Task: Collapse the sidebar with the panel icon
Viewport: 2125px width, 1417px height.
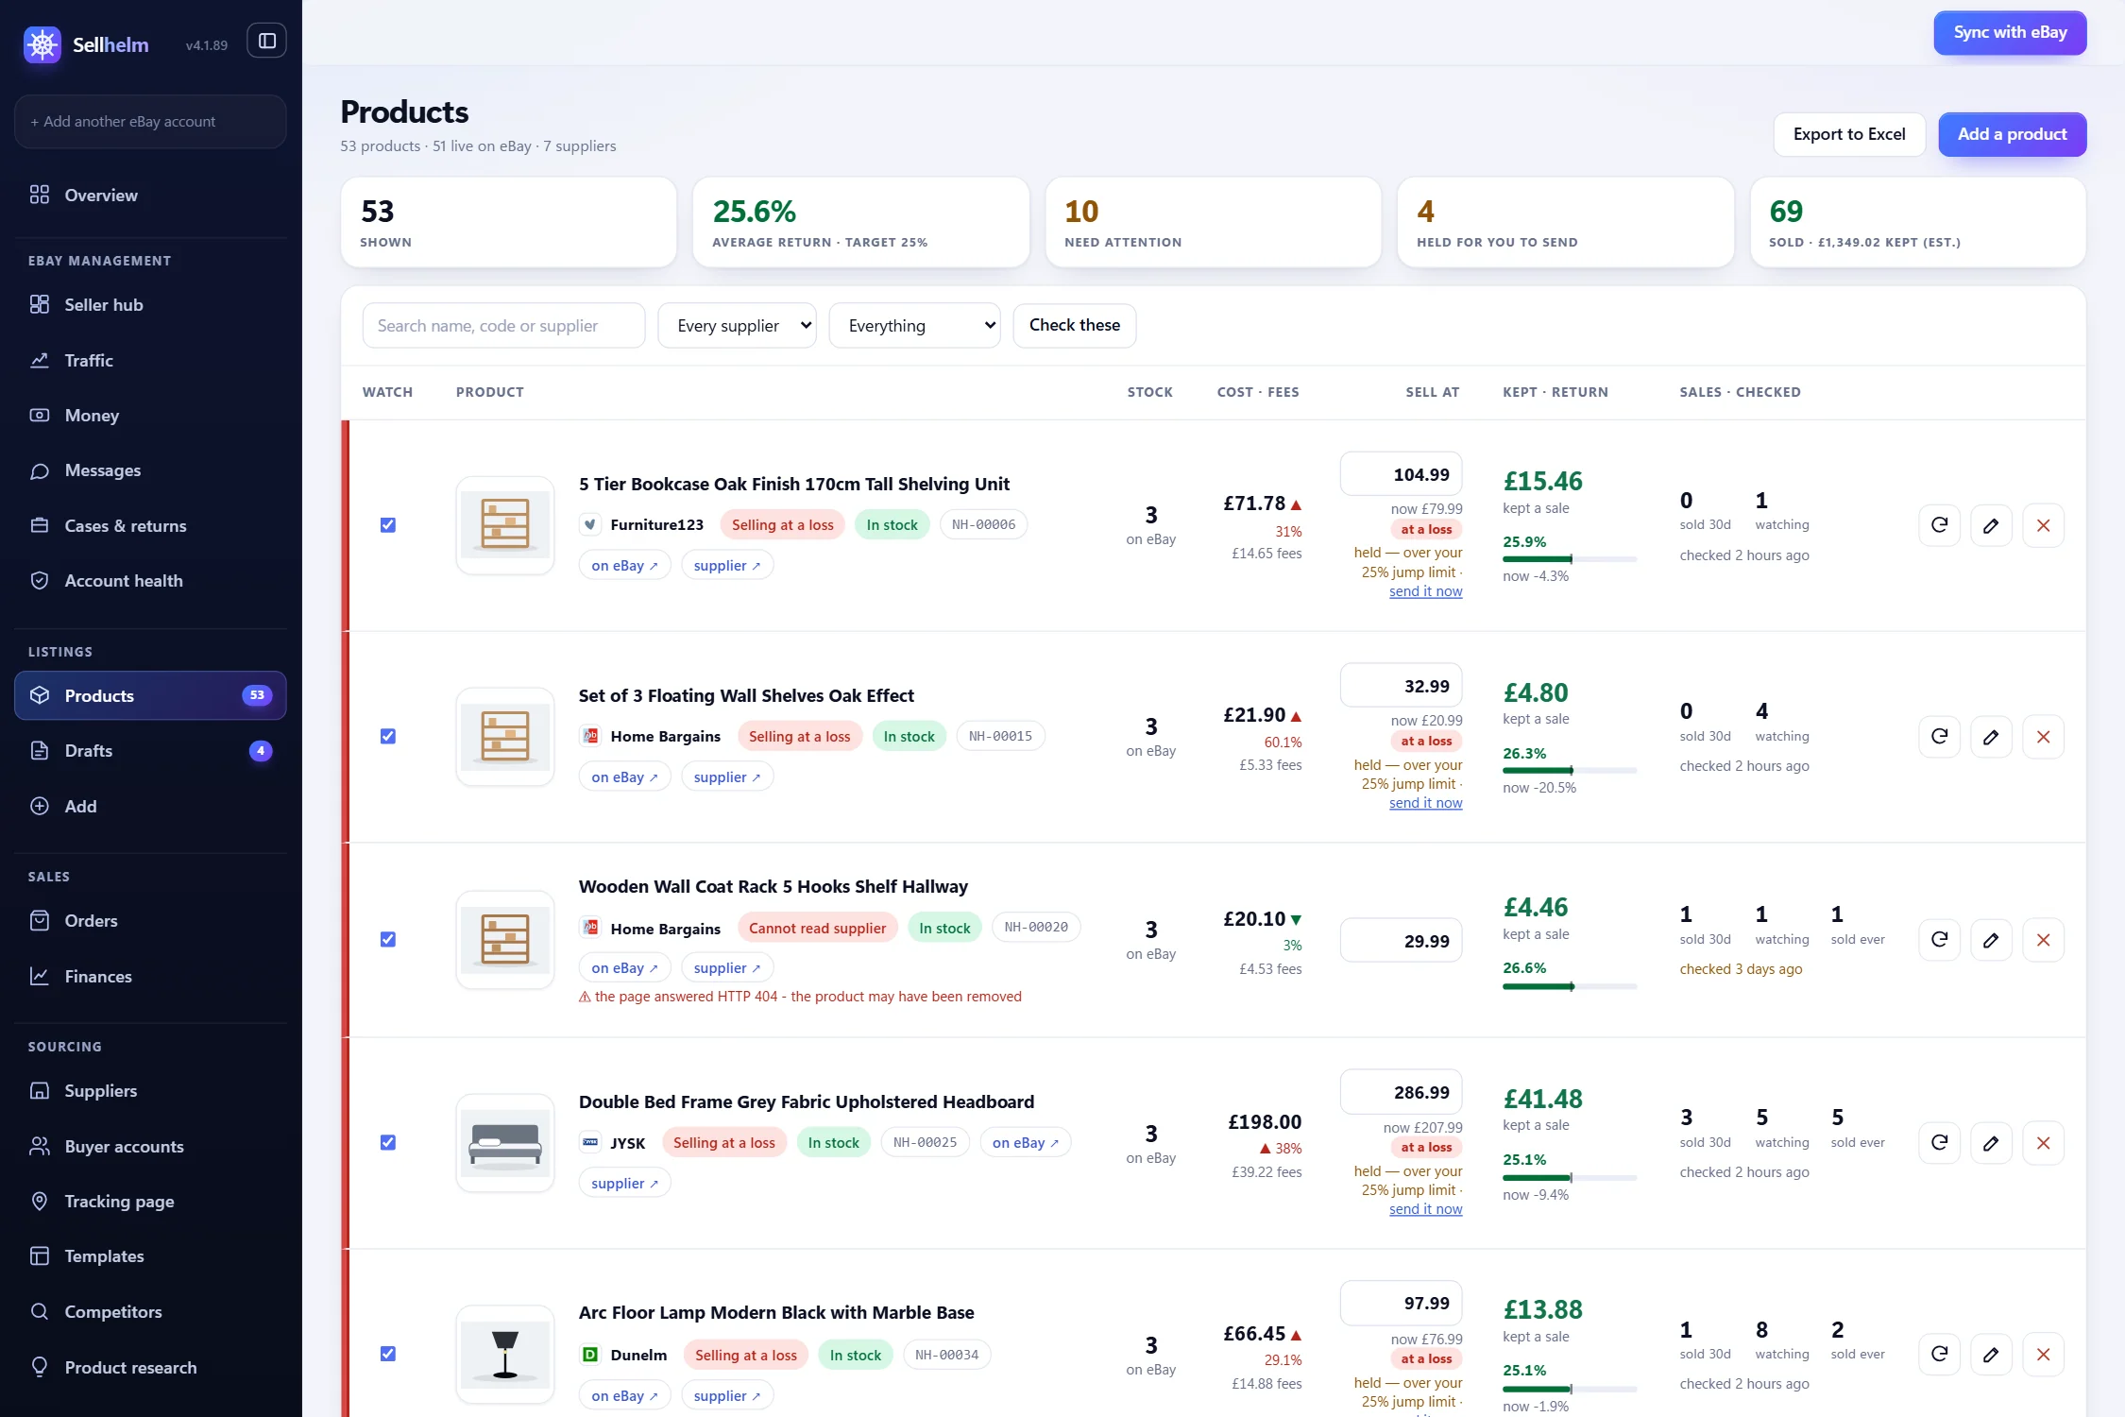Action: click(x=266, y=41)
